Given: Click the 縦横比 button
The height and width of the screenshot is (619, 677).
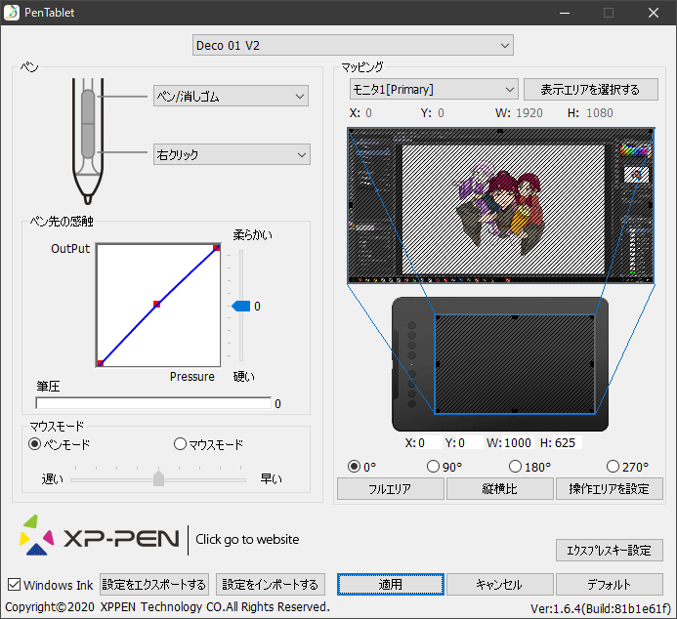Looking at the screenshot, I should coord(499,489).
